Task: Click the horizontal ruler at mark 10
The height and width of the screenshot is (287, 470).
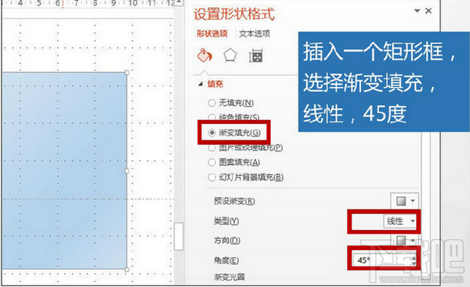Action: point(133,3)
